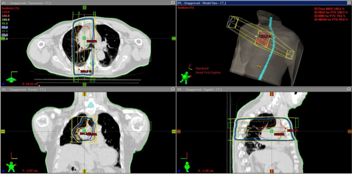Maximize the Model View panel
The width and height of the screenshot is (352, 174).
(349, 3)
